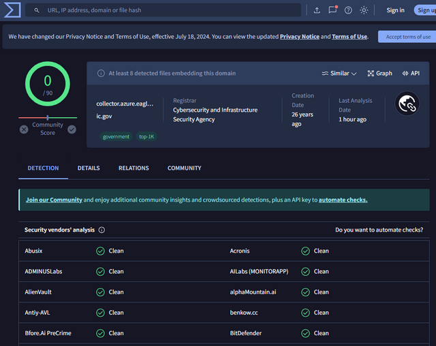Select the ADMINUSLabs vendor name
The height and width of the screenshot is (346, 436).
click(x=44, y=272)
